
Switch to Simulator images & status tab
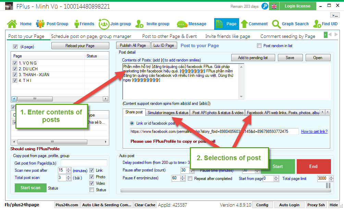[168, 113]
